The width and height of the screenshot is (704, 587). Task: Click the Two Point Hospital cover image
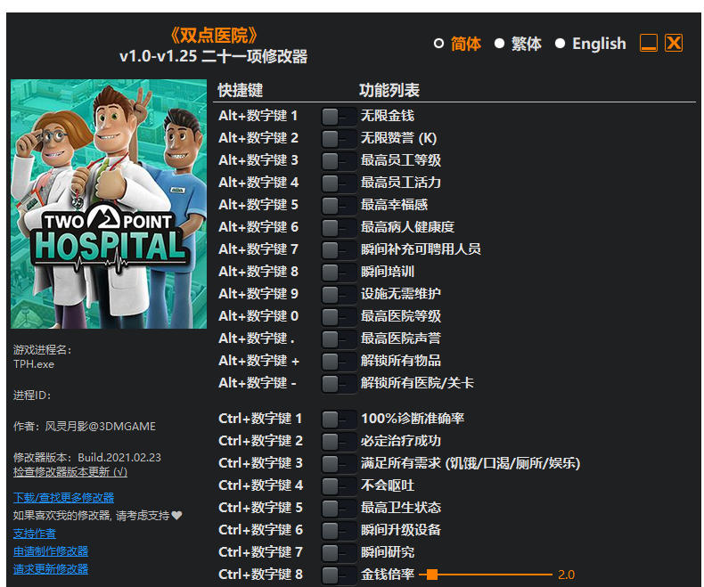click(x=109, y=204)
